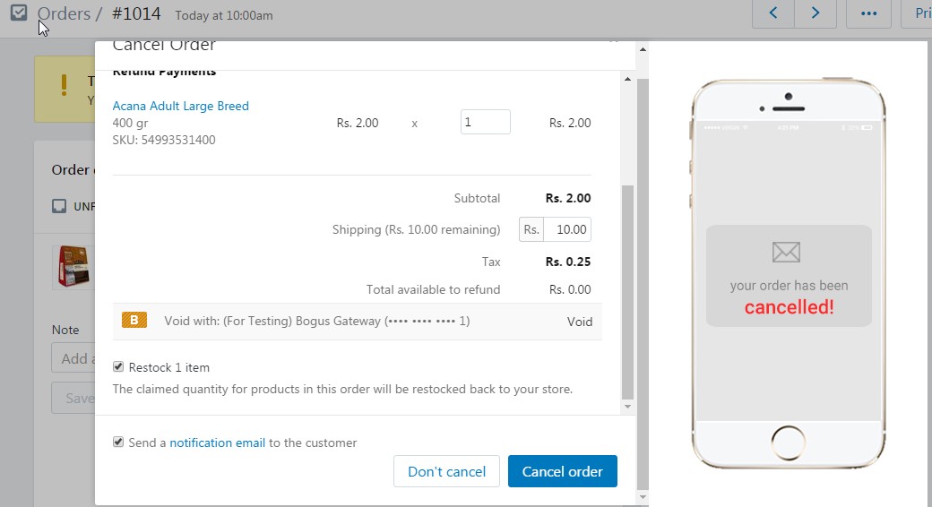
Task: Click the unfulfilled box icon in Order section
Action: [x=59, y=206]
